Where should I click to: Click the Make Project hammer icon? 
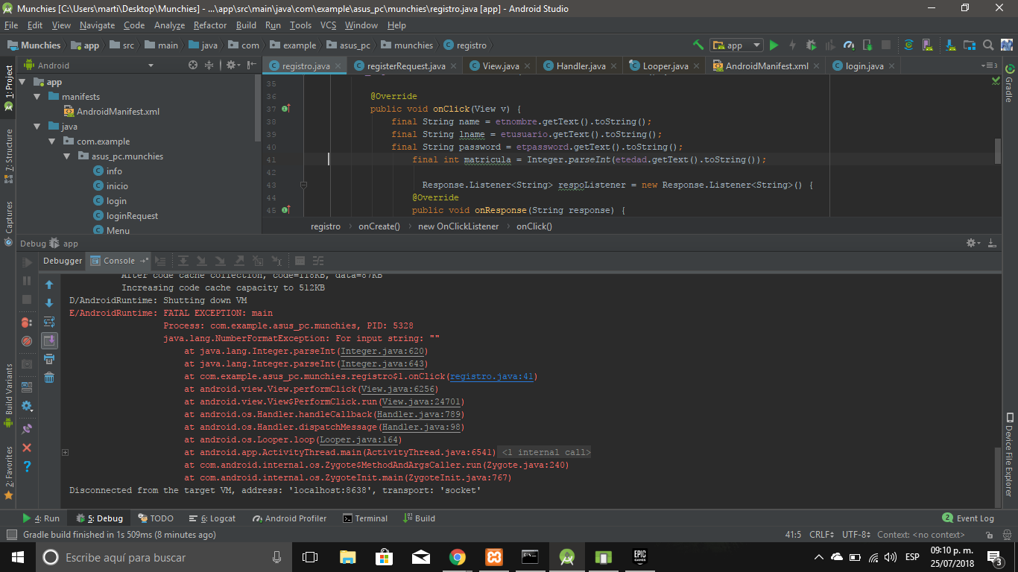[x=698, y=45]
